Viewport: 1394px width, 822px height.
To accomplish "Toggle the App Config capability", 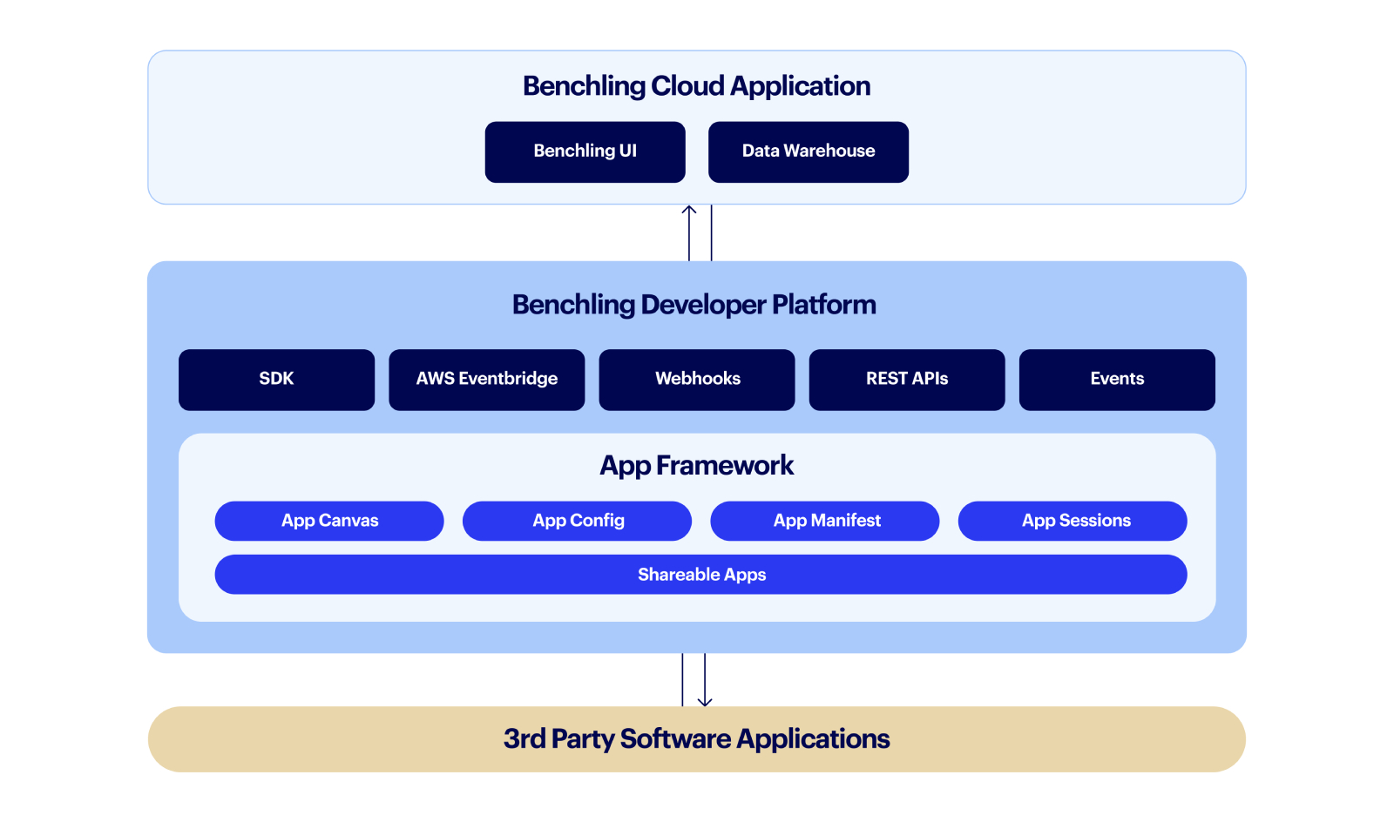I will click(577, 520).
